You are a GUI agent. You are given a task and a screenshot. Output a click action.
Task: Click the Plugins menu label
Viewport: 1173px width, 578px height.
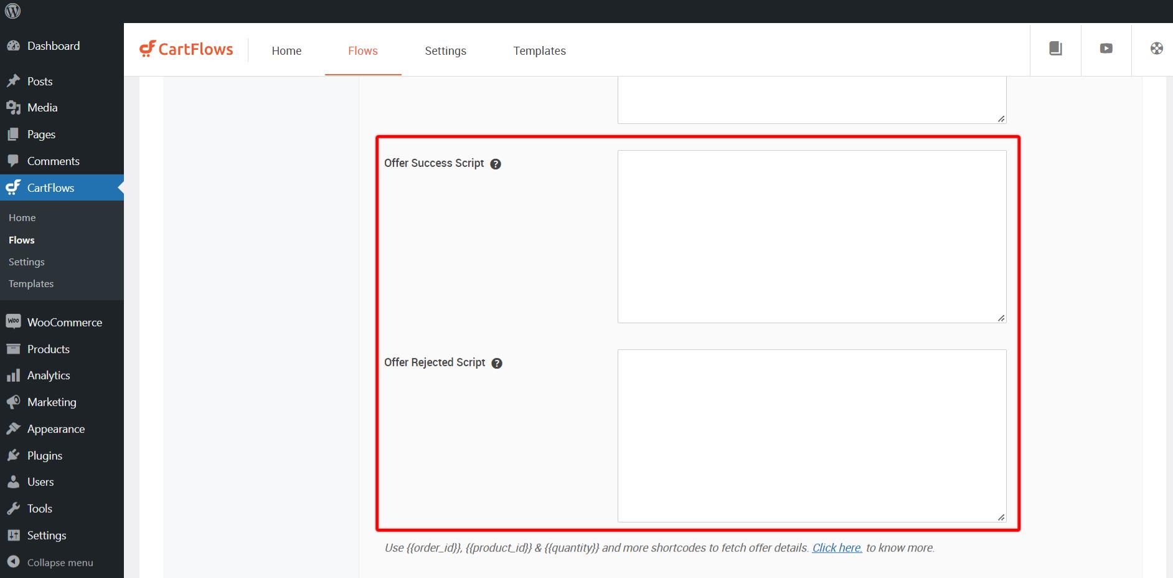[x=45, y=456]
